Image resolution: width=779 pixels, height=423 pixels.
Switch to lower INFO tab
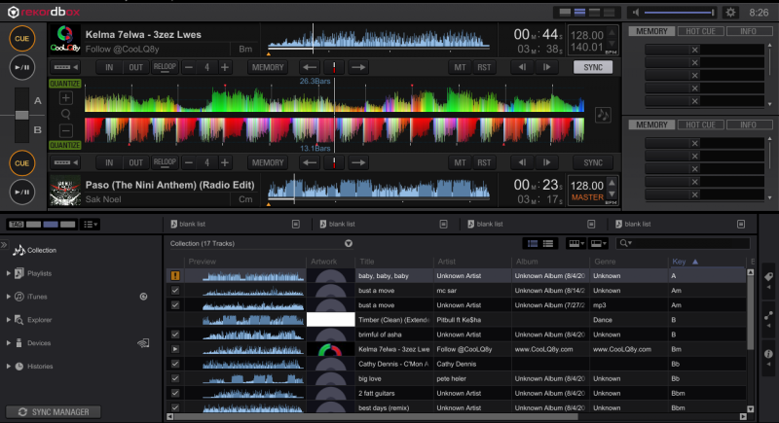(x=748, y=124)
